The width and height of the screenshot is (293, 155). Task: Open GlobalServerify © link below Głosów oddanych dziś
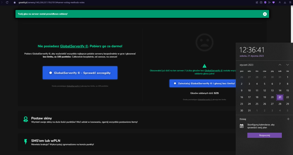205,100
